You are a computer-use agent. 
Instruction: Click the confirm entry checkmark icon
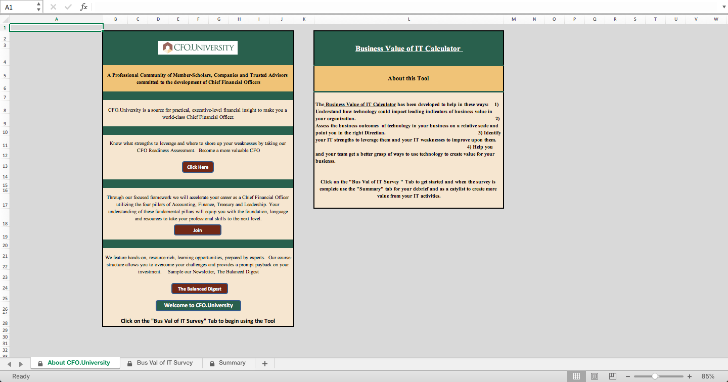[x=68, y=7]
